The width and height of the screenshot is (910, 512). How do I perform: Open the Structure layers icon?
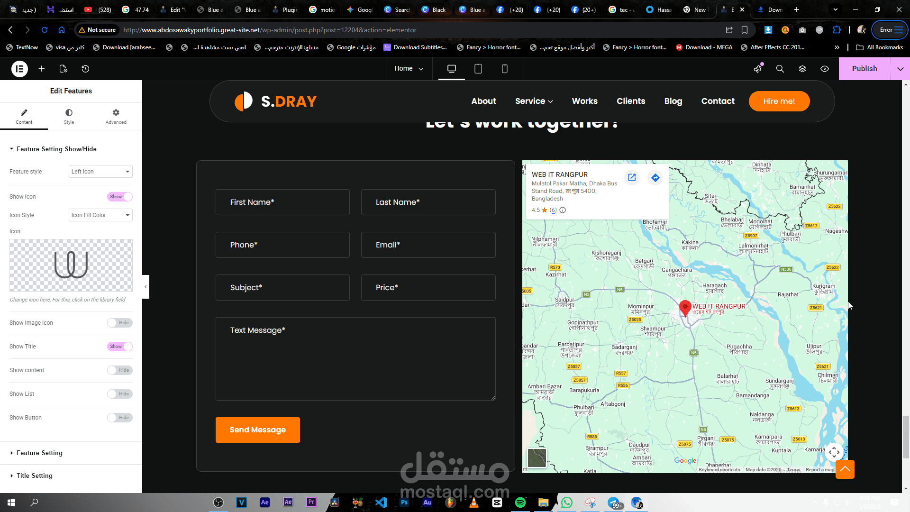click(802, 69)
